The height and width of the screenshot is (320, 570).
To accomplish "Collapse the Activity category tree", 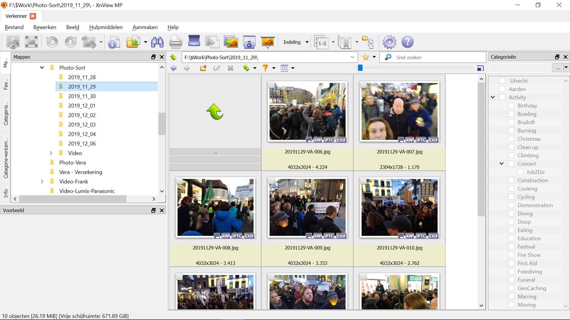I will click(x=493, y=97).
